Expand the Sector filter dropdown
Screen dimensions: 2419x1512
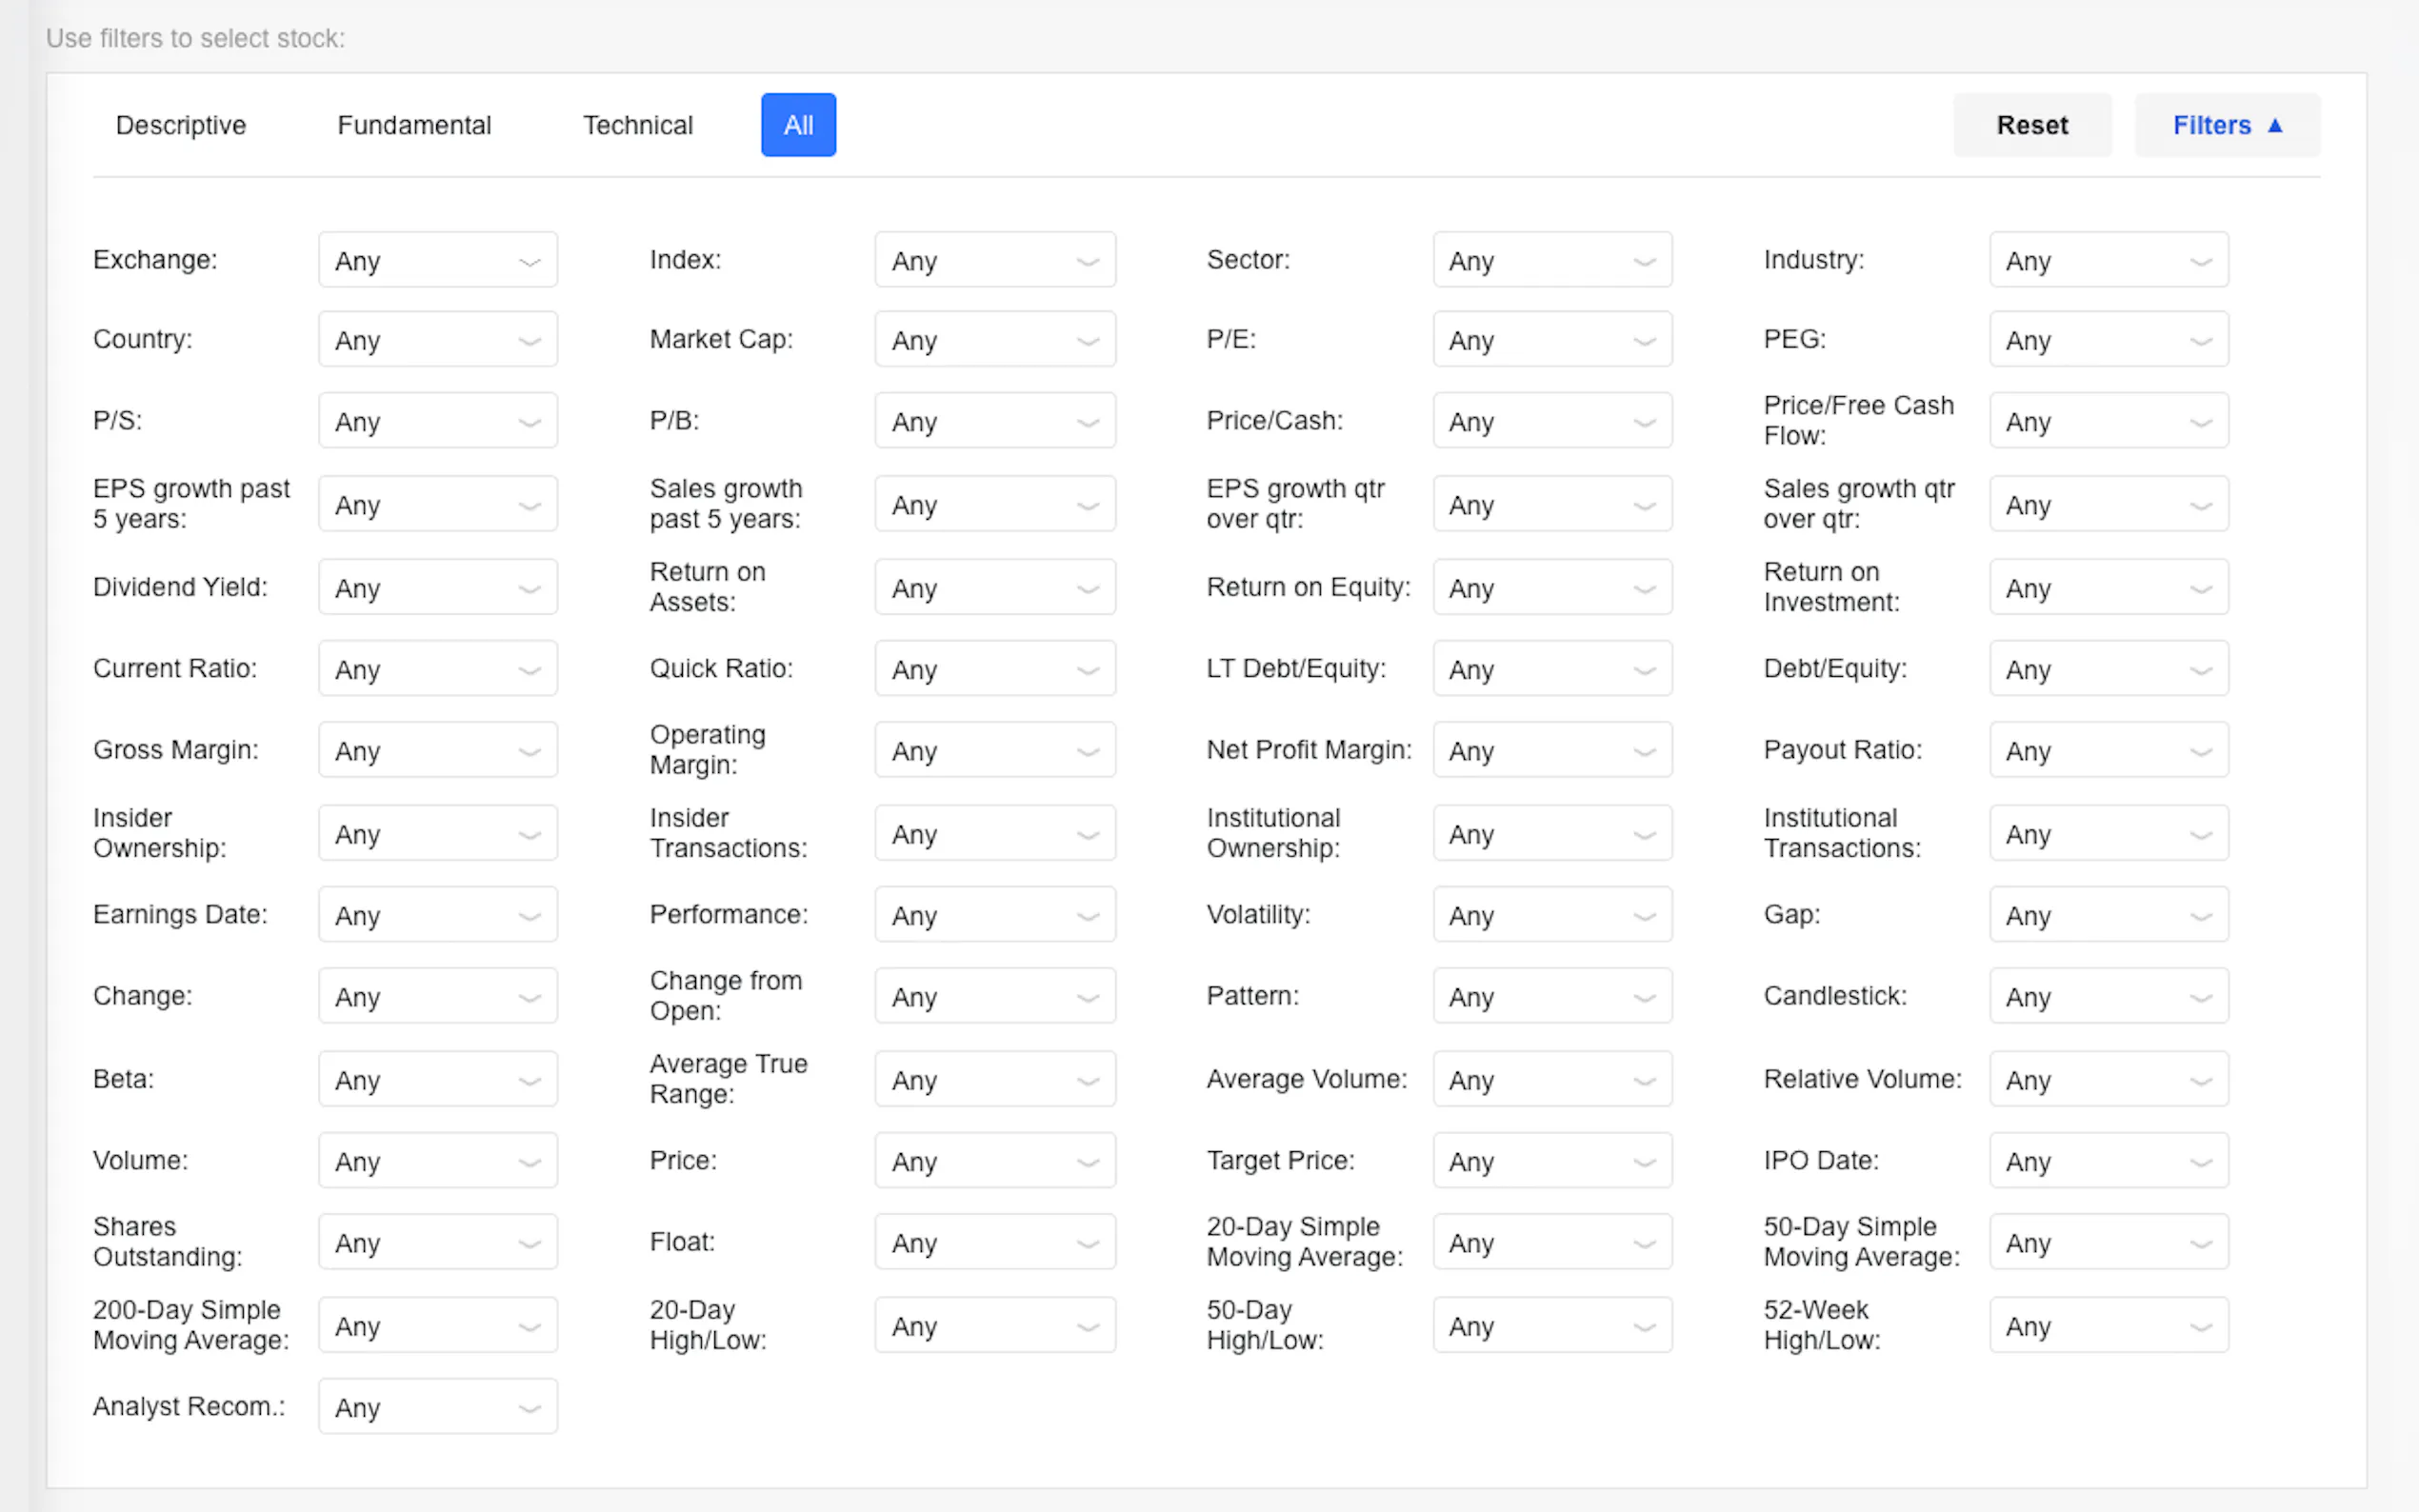[x=1551, y=260]
